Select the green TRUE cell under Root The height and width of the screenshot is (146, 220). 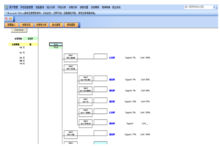[56, 47]
